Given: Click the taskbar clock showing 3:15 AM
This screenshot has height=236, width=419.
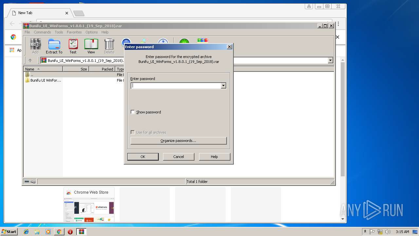Looking at the screenshot, I should point(402,232).
